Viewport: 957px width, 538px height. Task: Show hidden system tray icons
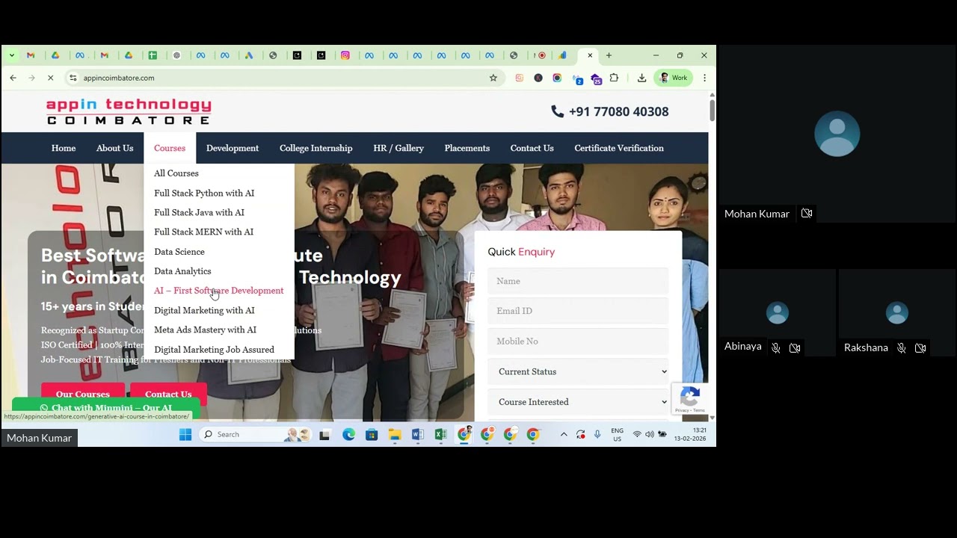pos(564,434)
